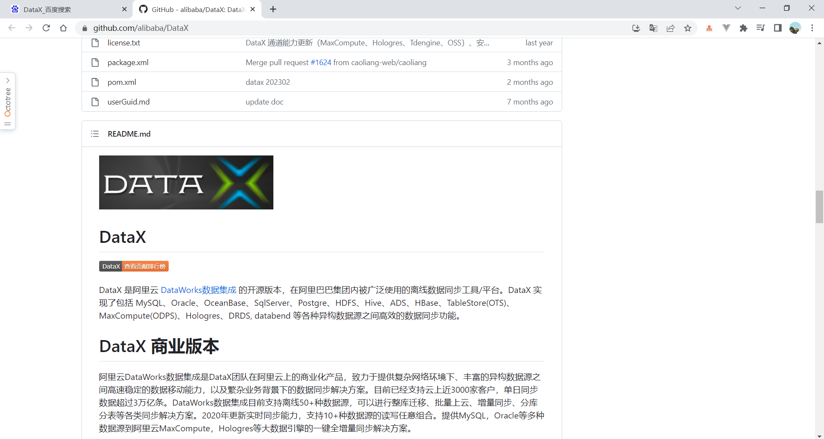Toggle the browser side panel

click(x=778, y=28)
